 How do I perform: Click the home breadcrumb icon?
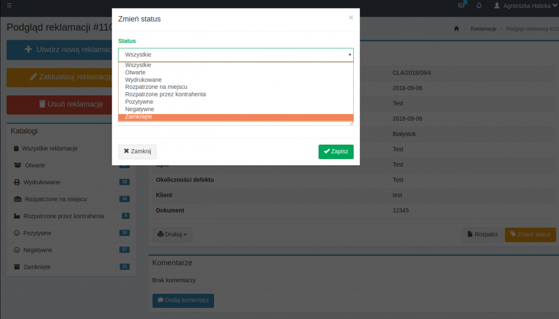pos(457,28)
